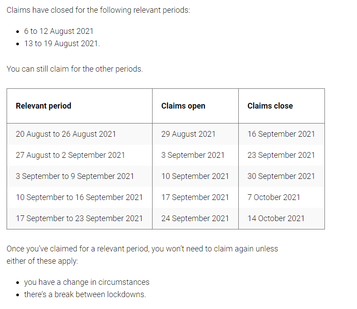Select '17 September to 23 September 2021' period
The image size is (357, 309).
tap(79, 218)
